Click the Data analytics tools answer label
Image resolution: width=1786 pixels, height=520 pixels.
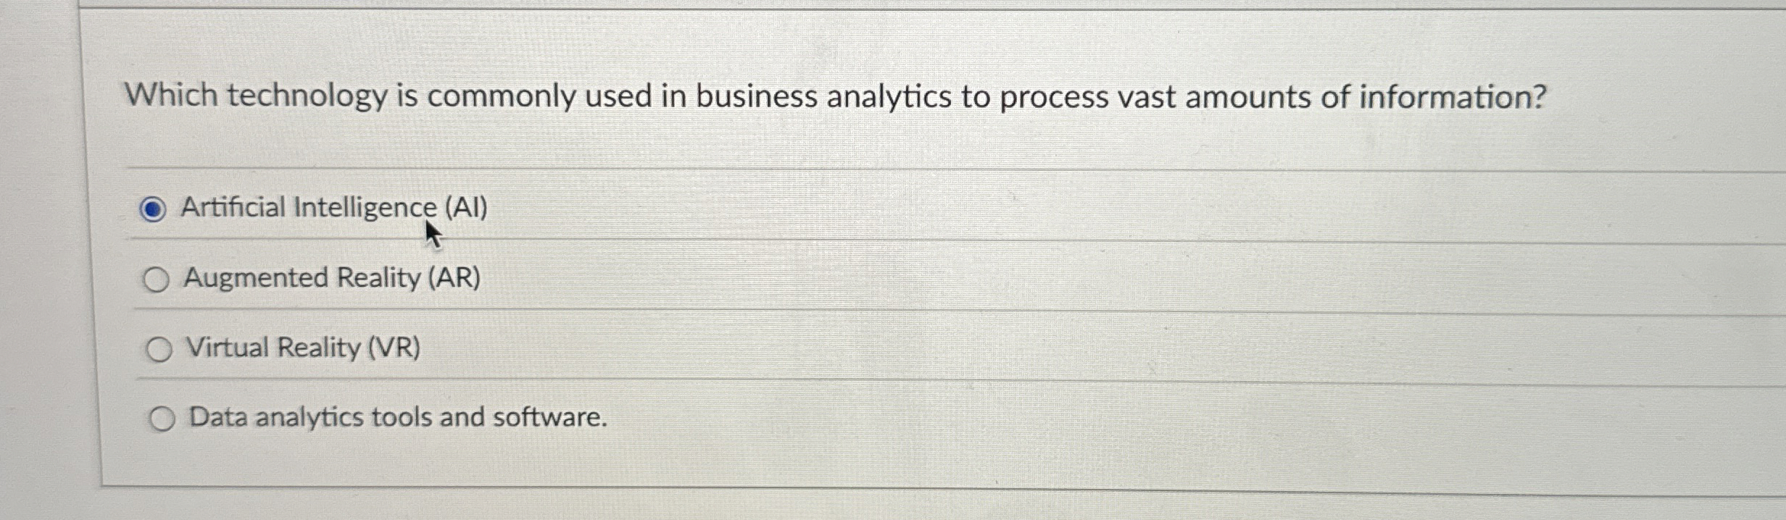396,416
